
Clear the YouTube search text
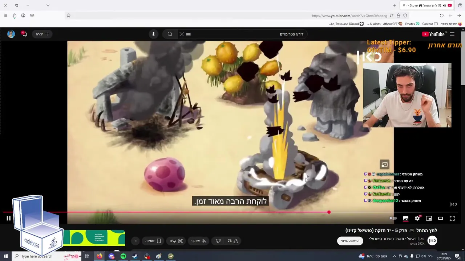pyautogui.click(x=182, y=34)
